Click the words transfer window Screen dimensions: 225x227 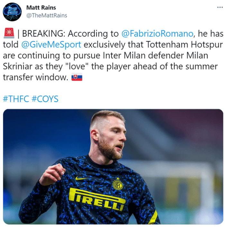click(35, 77)
